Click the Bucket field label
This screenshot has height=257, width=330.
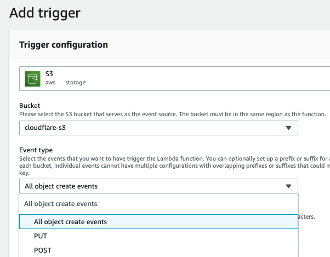29,105
